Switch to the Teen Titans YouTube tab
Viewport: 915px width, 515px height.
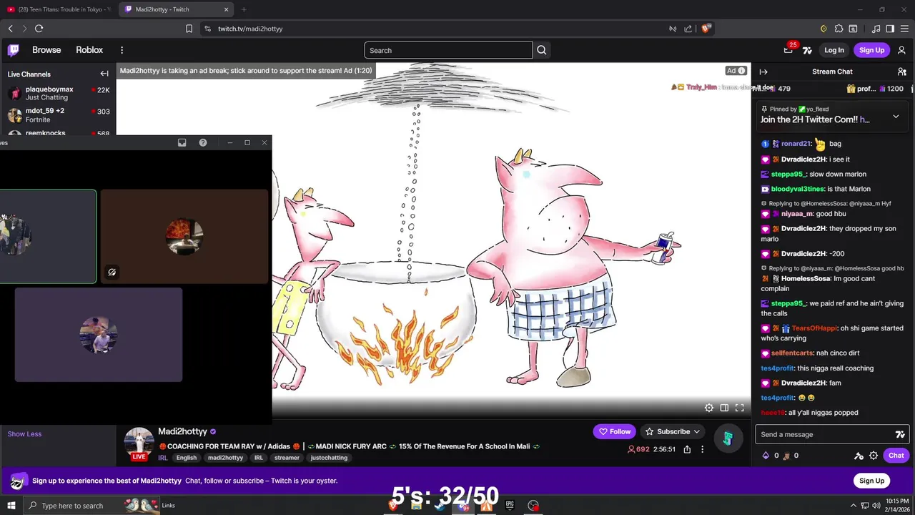(59, 9)
